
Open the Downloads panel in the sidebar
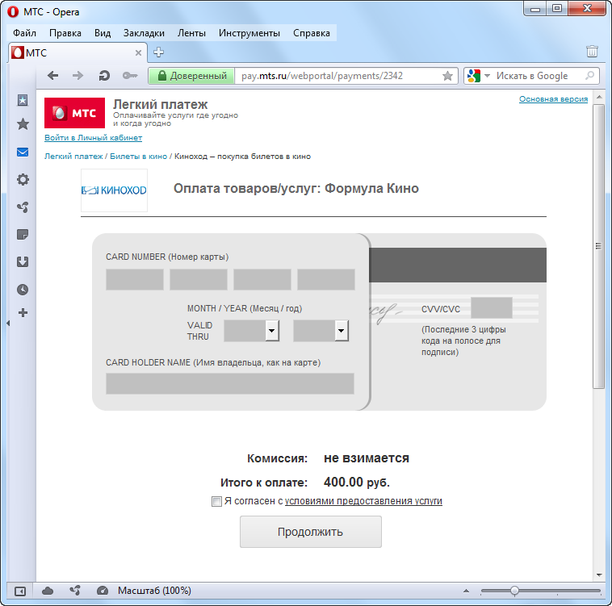click(23, 261)
